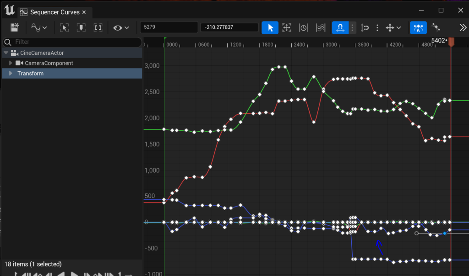Toggle the auto tangent key button
This screenshot has height=276, width=469.
(x=418, y=27)
